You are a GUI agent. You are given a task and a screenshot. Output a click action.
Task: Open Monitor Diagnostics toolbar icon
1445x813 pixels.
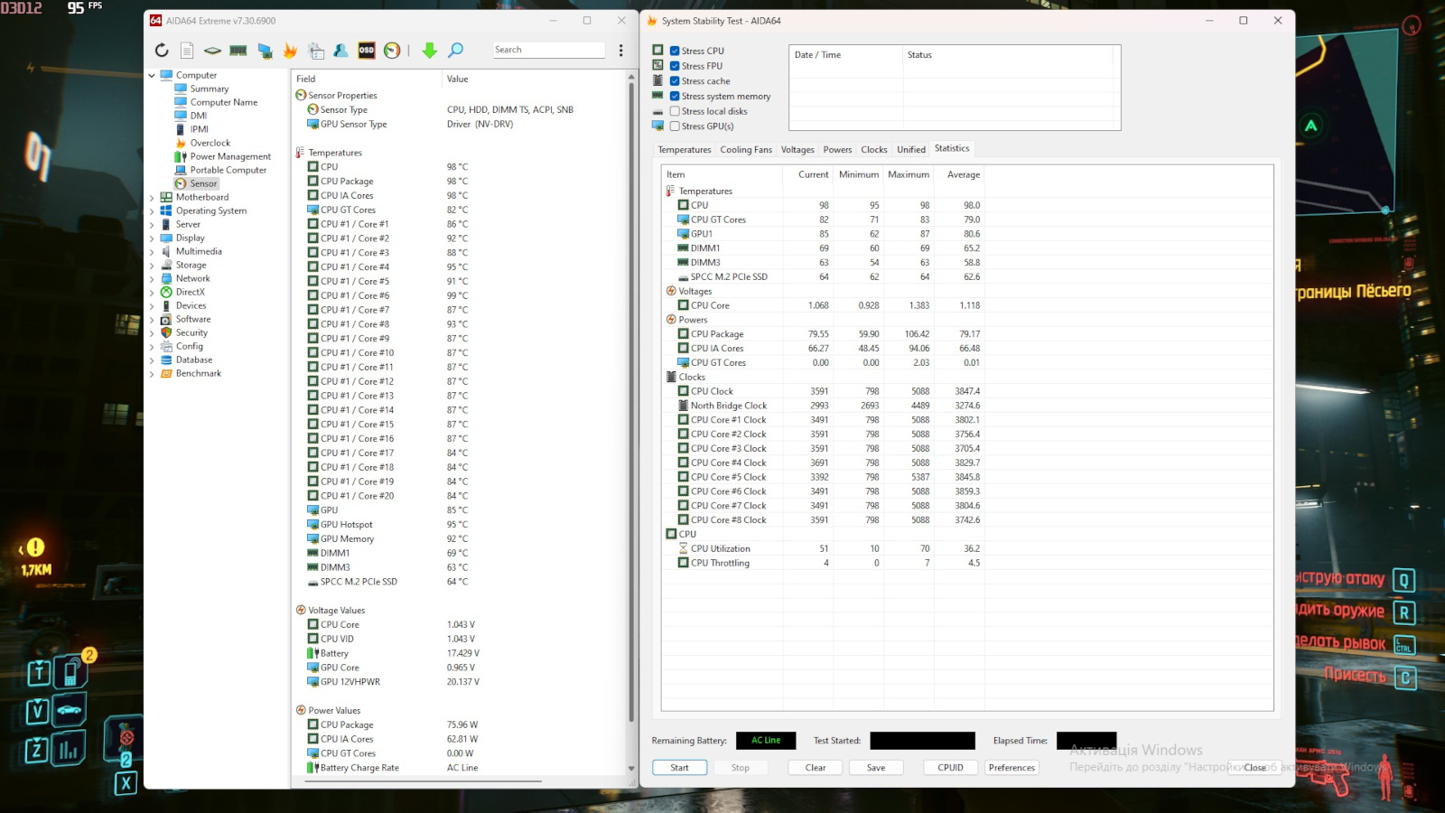[265, 51]
